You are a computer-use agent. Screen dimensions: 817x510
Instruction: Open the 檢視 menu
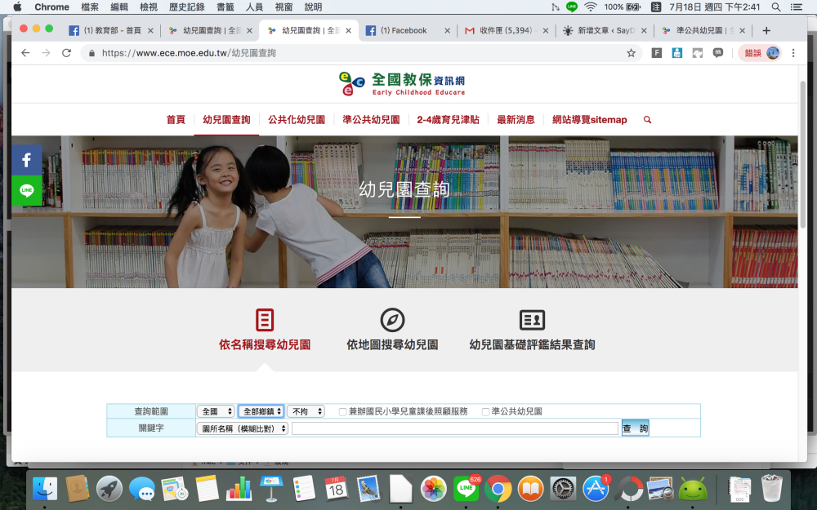149,7
